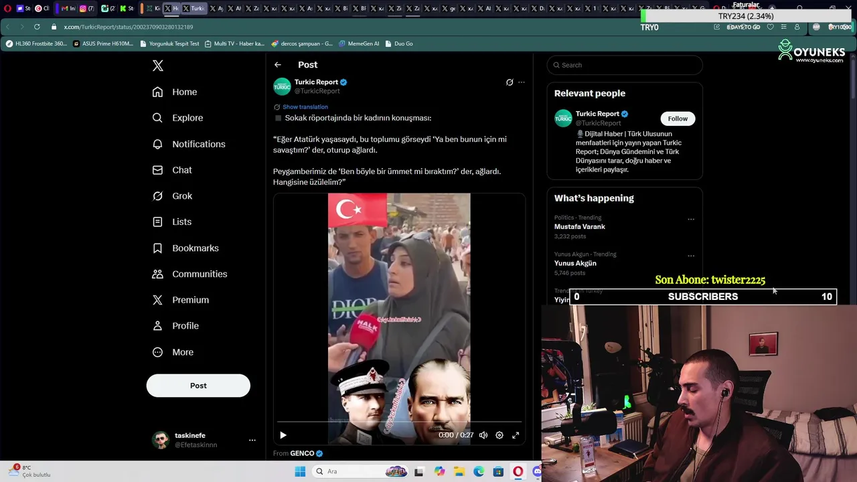Go back with the Post arrow
This screenshot has height=482, width=857.
[x=278, y=65]
